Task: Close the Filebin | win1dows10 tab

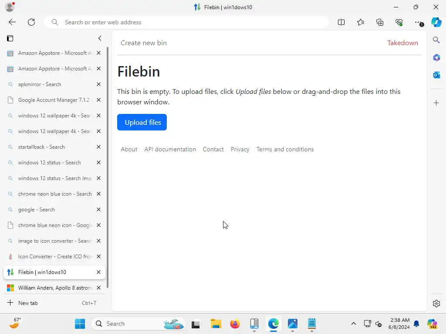Action: (x=98, y=272)
